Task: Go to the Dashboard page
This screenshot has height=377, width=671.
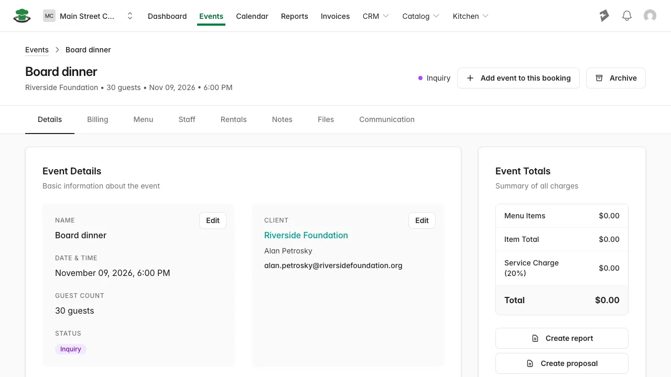Action: [x=167, y=16]
